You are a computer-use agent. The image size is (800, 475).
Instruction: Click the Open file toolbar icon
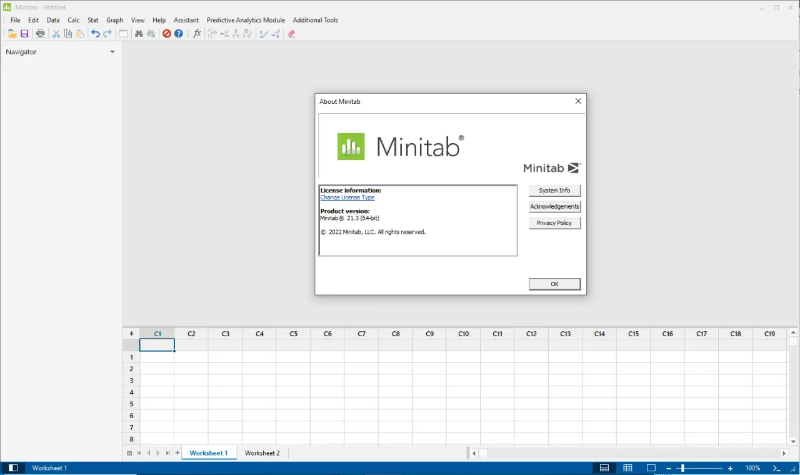pyautogui.click(x=12, y=34)
